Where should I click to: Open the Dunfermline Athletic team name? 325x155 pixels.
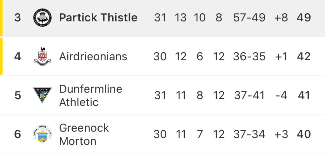coord(90,95)
